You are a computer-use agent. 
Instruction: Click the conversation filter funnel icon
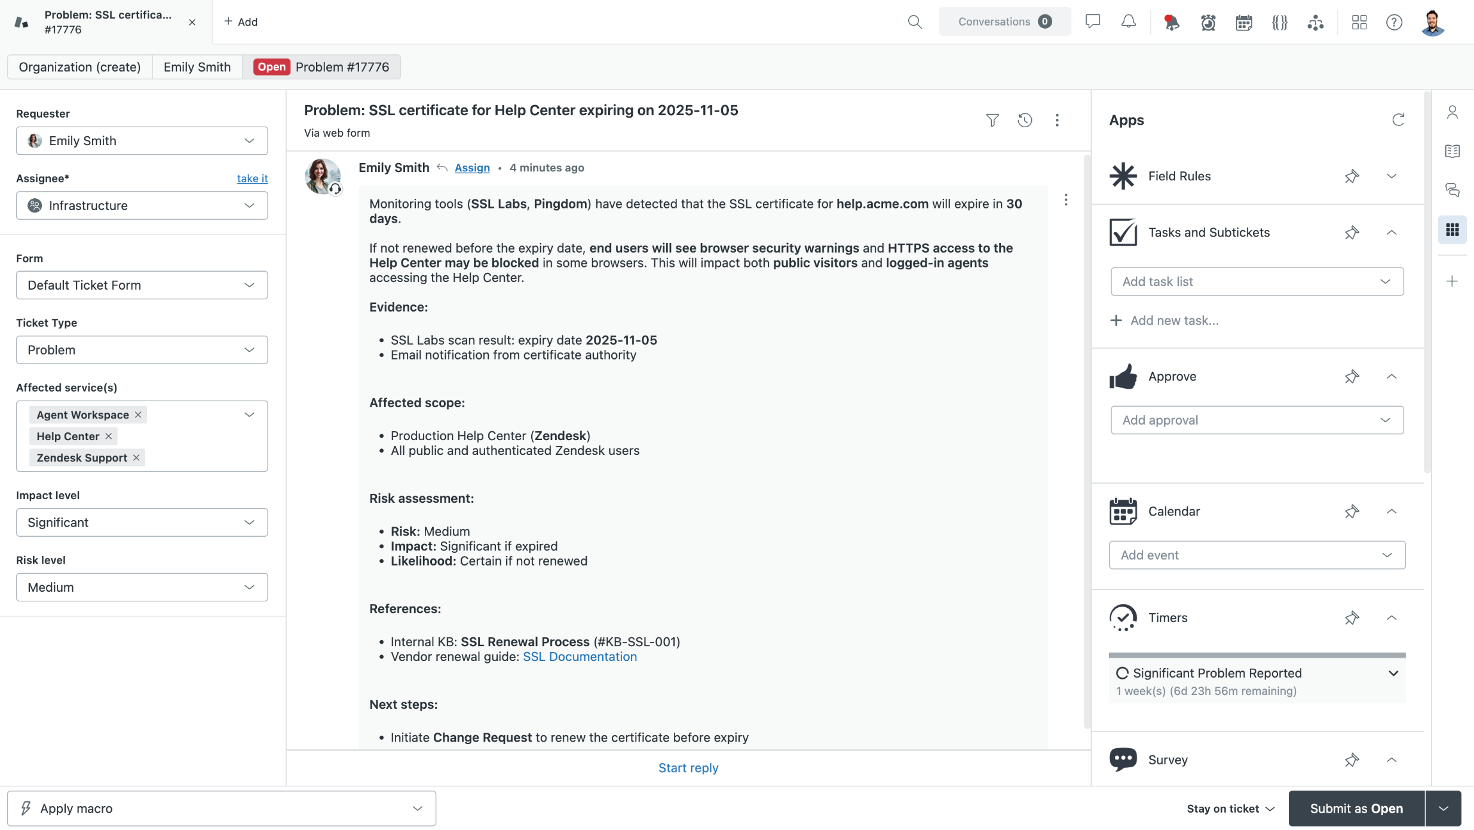992,121
